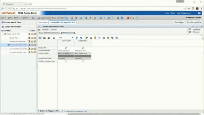204x115 pixels.
Task: Open the View menu
Action: coord(17,18)
